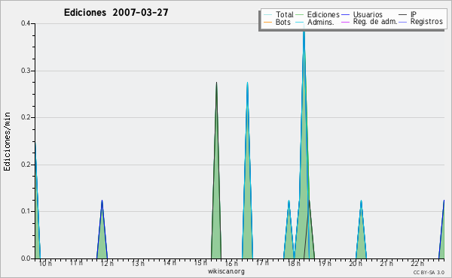Image resolution: width=452 pixels, height=278 pixels.
Task: Click the peak between 16 h and 17 h
Action: click(247, 83)
